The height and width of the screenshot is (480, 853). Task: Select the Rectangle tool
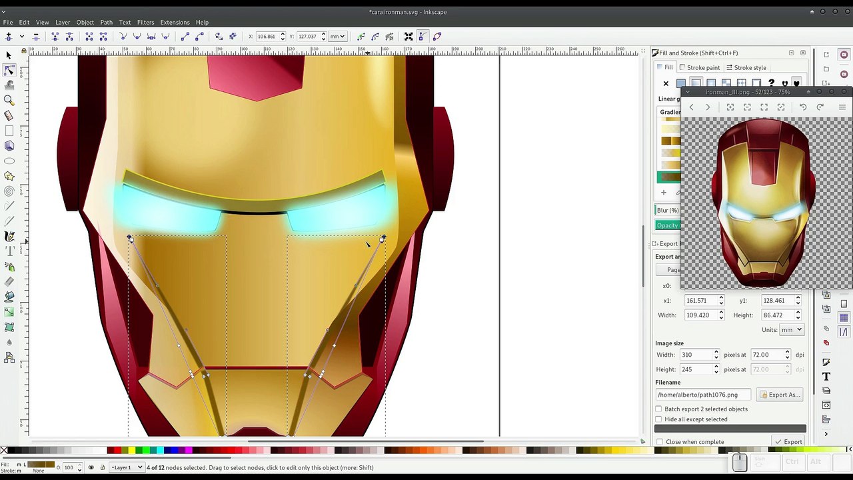9,131
